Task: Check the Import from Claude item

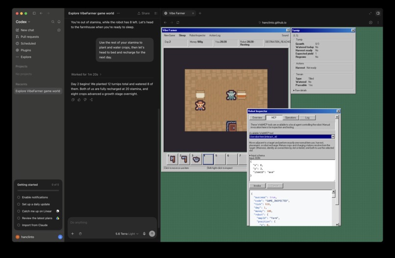Action: click(19, 225)
